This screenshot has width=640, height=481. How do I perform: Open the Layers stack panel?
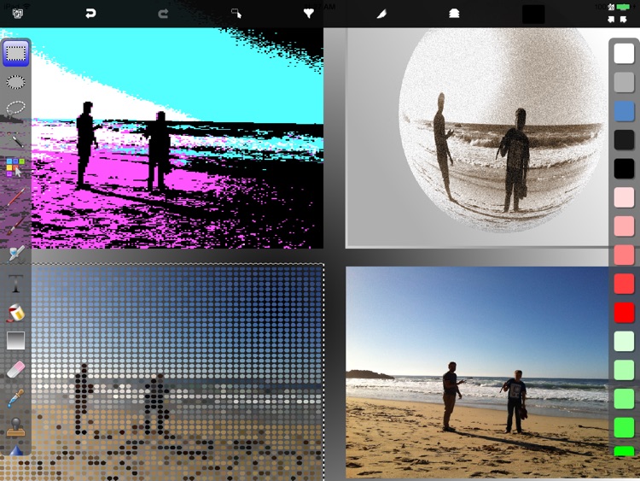coord(454,14)
